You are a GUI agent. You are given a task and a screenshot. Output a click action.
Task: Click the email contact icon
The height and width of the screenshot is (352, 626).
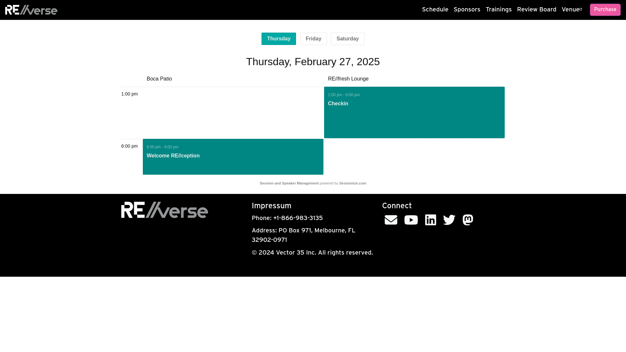391,220
